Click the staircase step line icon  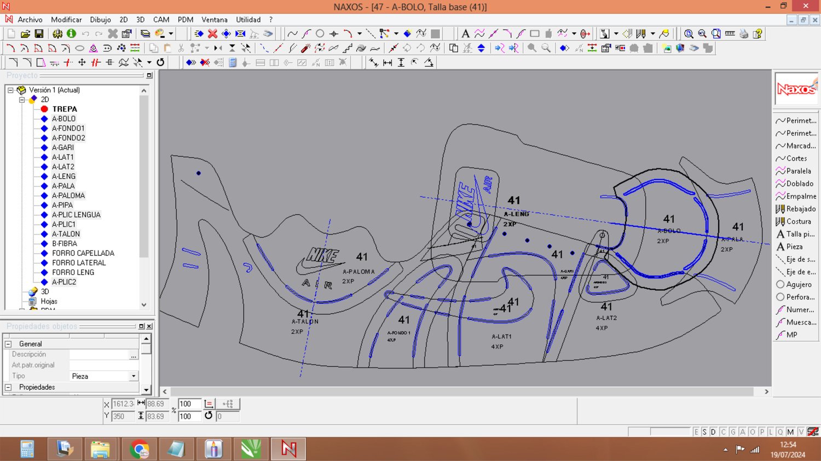347,48
